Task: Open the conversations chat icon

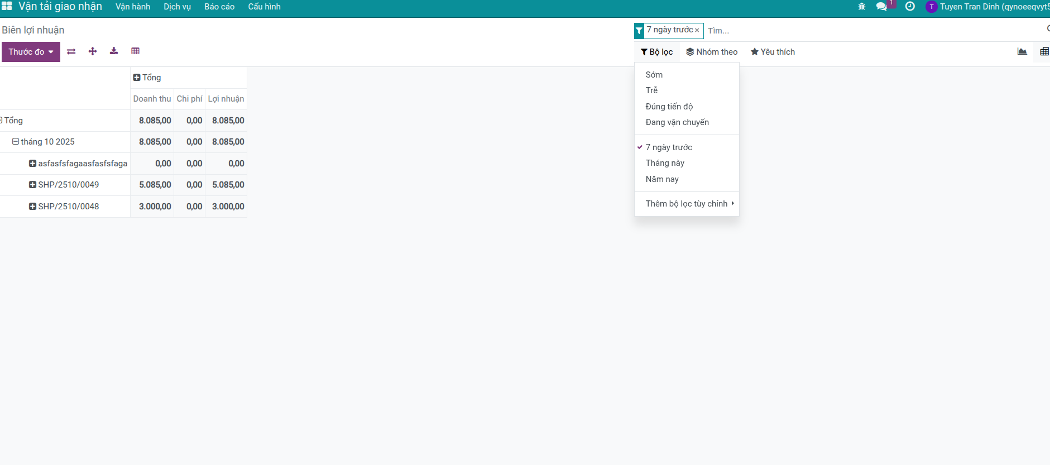Action: tap(881, 7)
